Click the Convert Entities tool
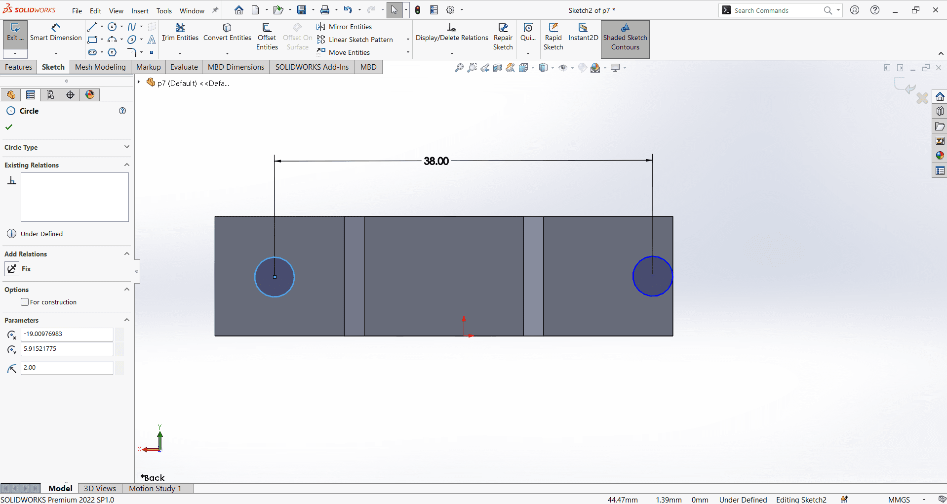The height and width of the screenshot is (504, 947). pos(227,33)
